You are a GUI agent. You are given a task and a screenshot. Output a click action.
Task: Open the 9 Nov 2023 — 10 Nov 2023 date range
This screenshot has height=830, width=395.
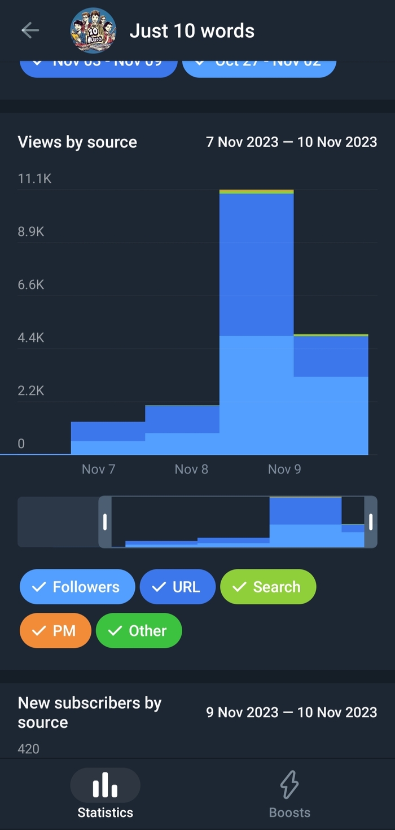(291, 712)
